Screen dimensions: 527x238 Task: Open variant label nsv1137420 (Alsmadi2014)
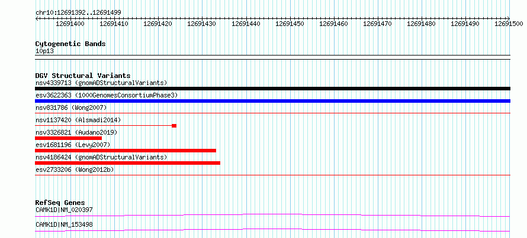(x=78, y=120)
